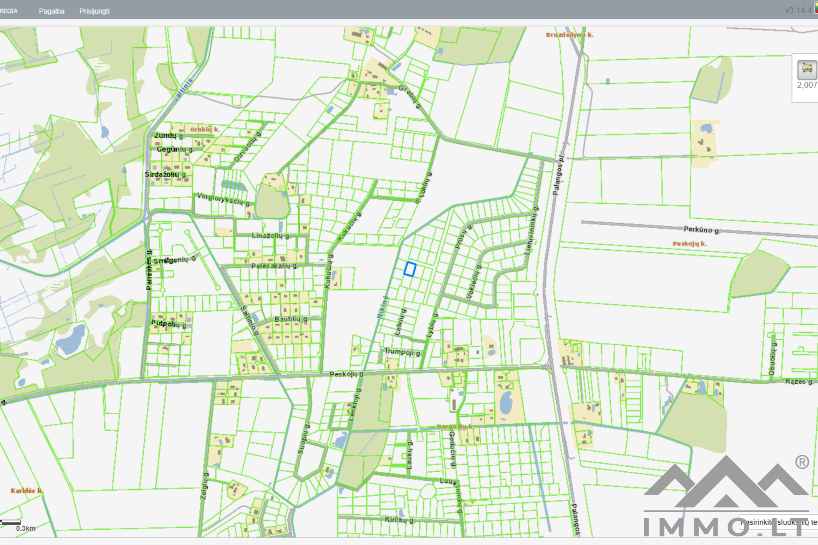Click the Baublių g. street label
Screen dimensions: 818x545
coord(291,319)
